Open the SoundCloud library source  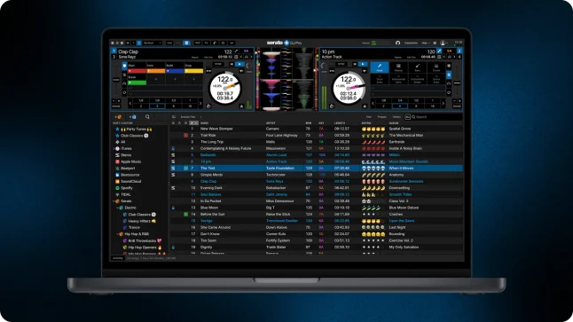click(128, 182)
